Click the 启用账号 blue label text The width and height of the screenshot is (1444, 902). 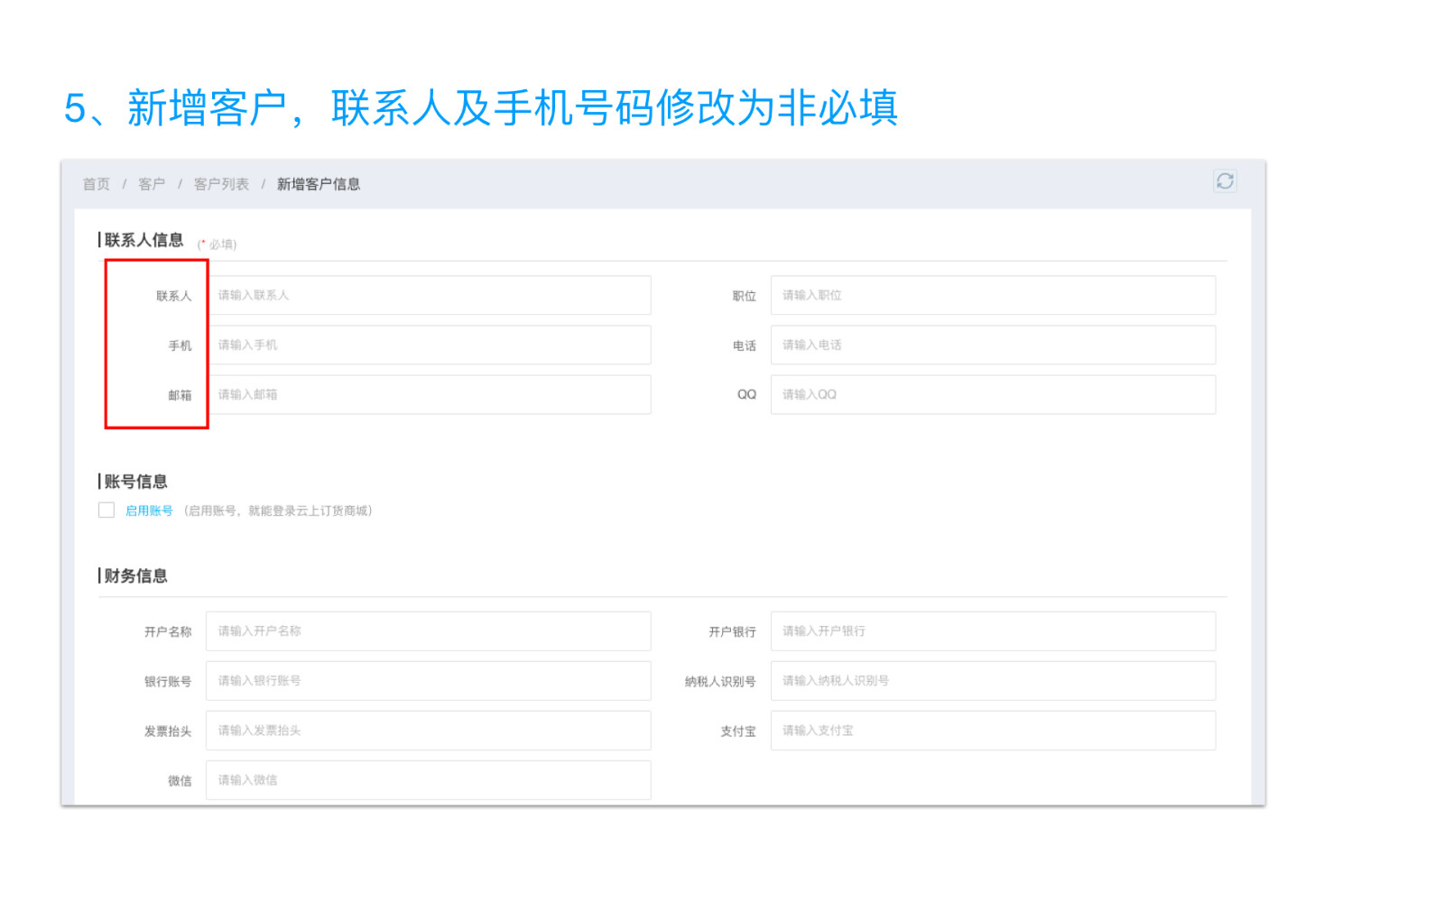tap(149, 511)
